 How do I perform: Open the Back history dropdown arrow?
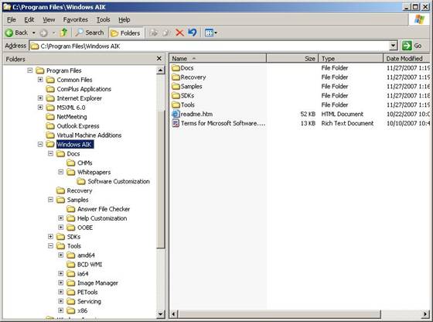(34, 33)
